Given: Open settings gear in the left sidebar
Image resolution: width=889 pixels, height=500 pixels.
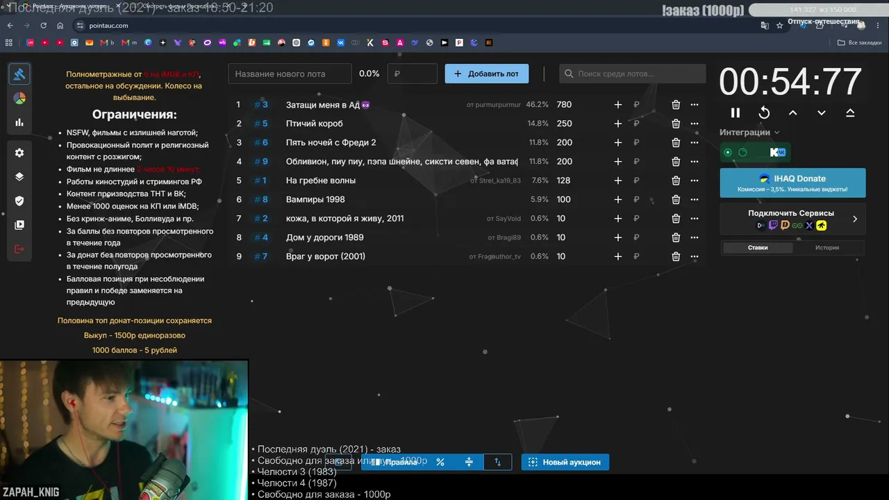Looking at the screenshot, I should click(19, 153).
